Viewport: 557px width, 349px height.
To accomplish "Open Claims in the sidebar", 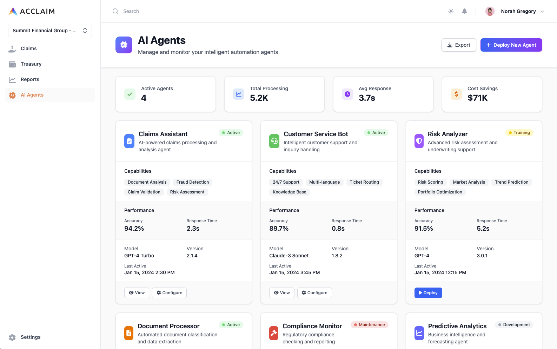I will (x=50, y=48).
